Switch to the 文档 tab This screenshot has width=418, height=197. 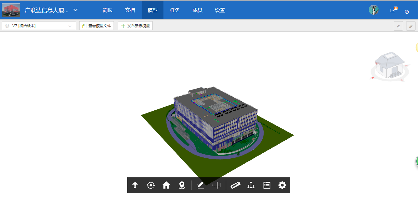click(x=130, y=10)
